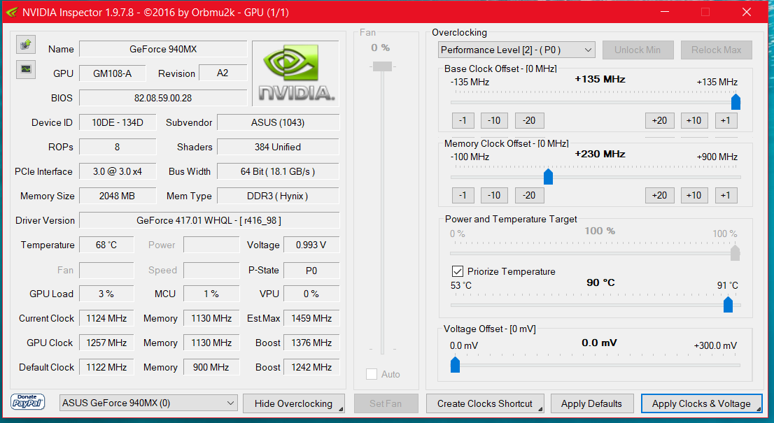Click the GPU Load field 3 %
This screenshot has height=423, width=774.
point(106,294)
